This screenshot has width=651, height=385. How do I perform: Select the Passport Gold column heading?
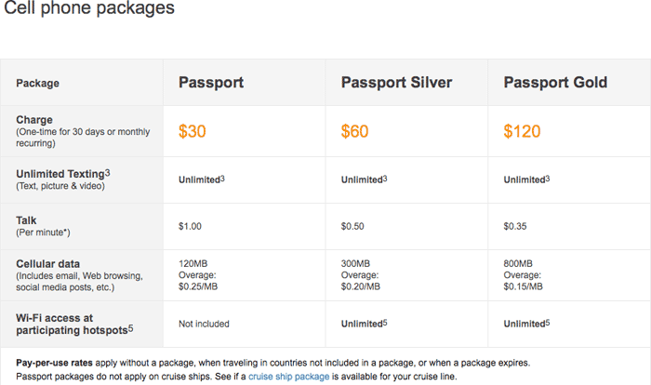coord(555,82)
